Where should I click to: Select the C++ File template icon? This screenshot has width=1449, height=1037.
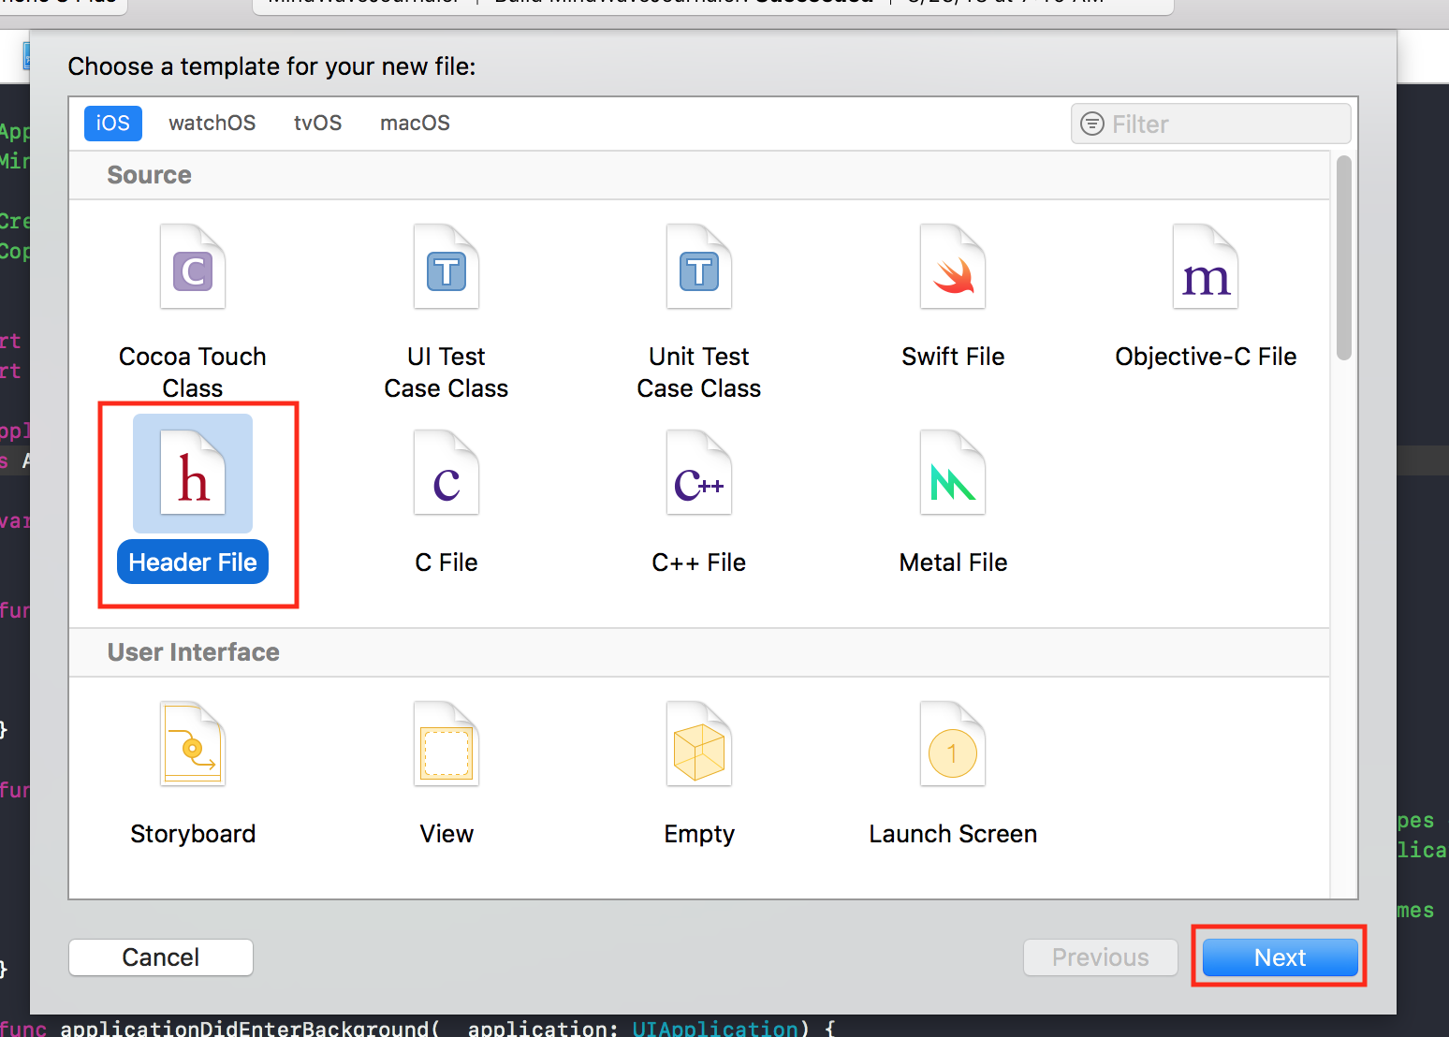pos(699,474)
